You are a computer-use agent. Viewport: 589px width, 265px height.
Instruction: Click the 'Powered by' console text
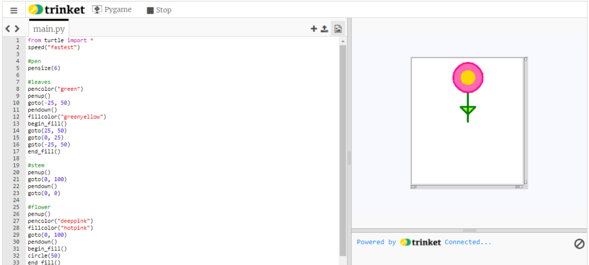point(376,242)
